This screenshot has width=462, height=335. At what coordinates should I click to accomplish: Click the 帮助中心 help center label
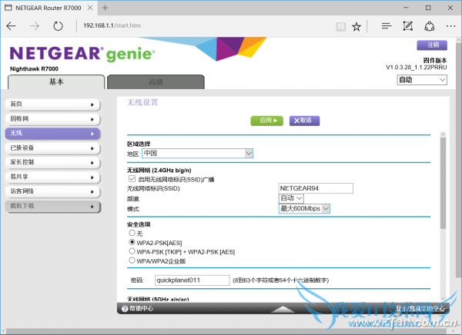pos(142,309)
